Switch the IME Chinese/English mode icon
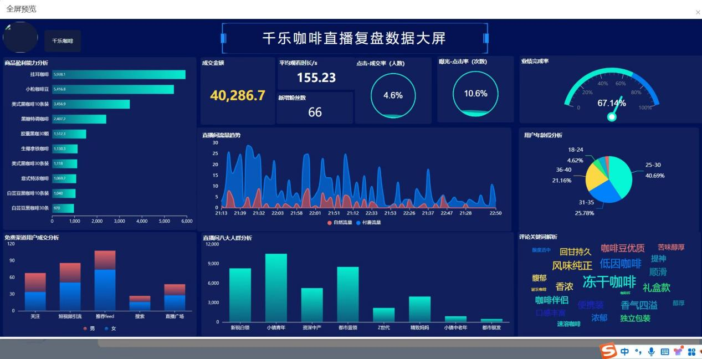This screenshot has height=359, width=702. tap(624, 351)
